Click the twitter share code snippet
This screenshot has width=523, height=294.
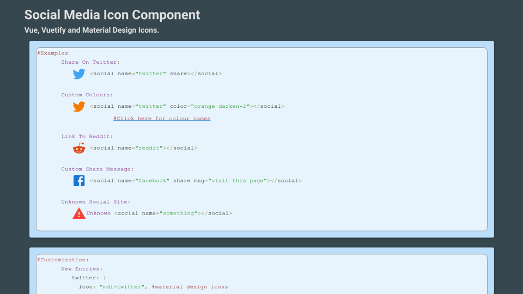click(156, 73)
